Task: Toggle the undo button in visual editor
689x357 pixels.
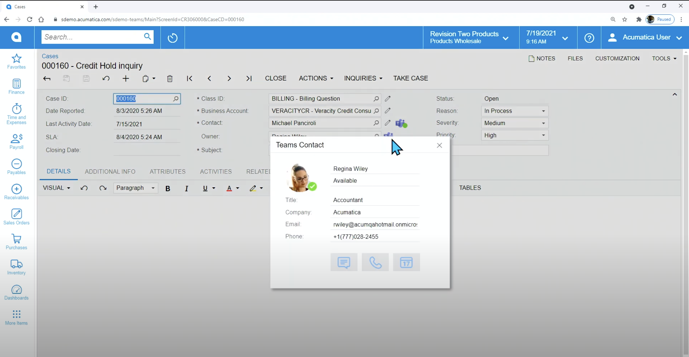Action: 83,187
